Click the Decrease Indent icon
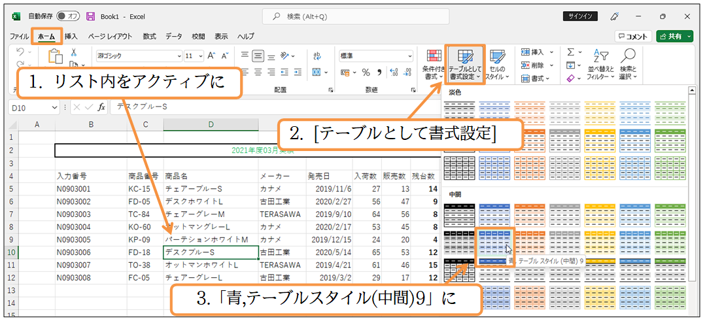The width and height of the screenshot is (705, 321). coord(284,72)
